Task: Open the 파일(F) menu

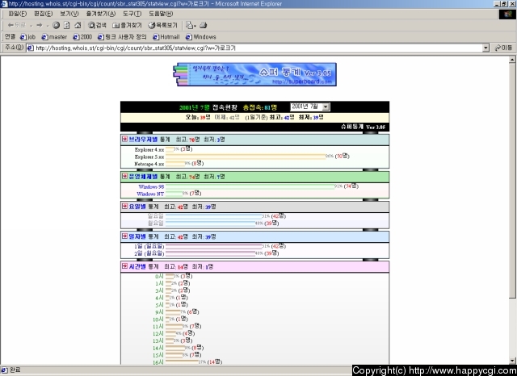Action: (x=17, y=14)
